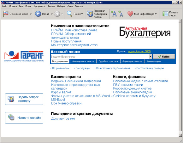Click the Гарант logo image
This screenshot has width=183, height=143.
[24, 56]
